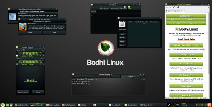Click Website button in ePad About dialog

[122, 38]
